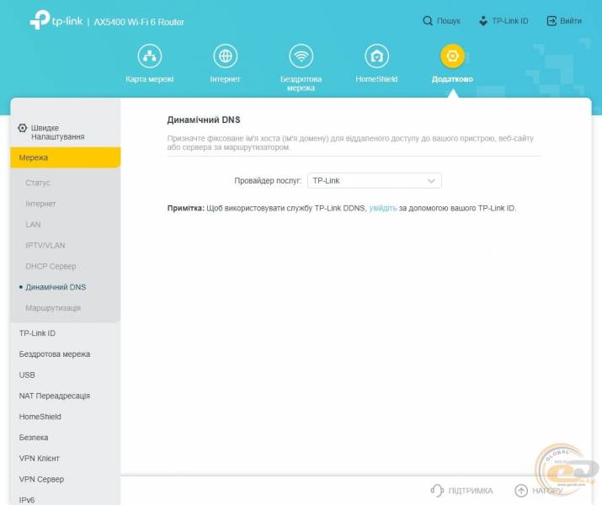Open the Провайдер послуг dropdown
The width and height of the screenshot is (602, 505).
(x=374, y=181)
